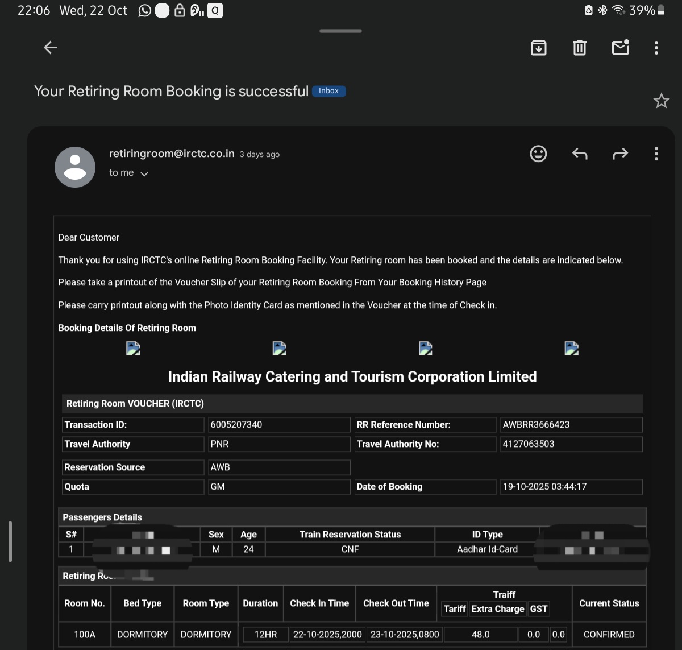Tap the status bar clock 22:06
The height and width of the screenshot is (650, 682).
(34, 10)
